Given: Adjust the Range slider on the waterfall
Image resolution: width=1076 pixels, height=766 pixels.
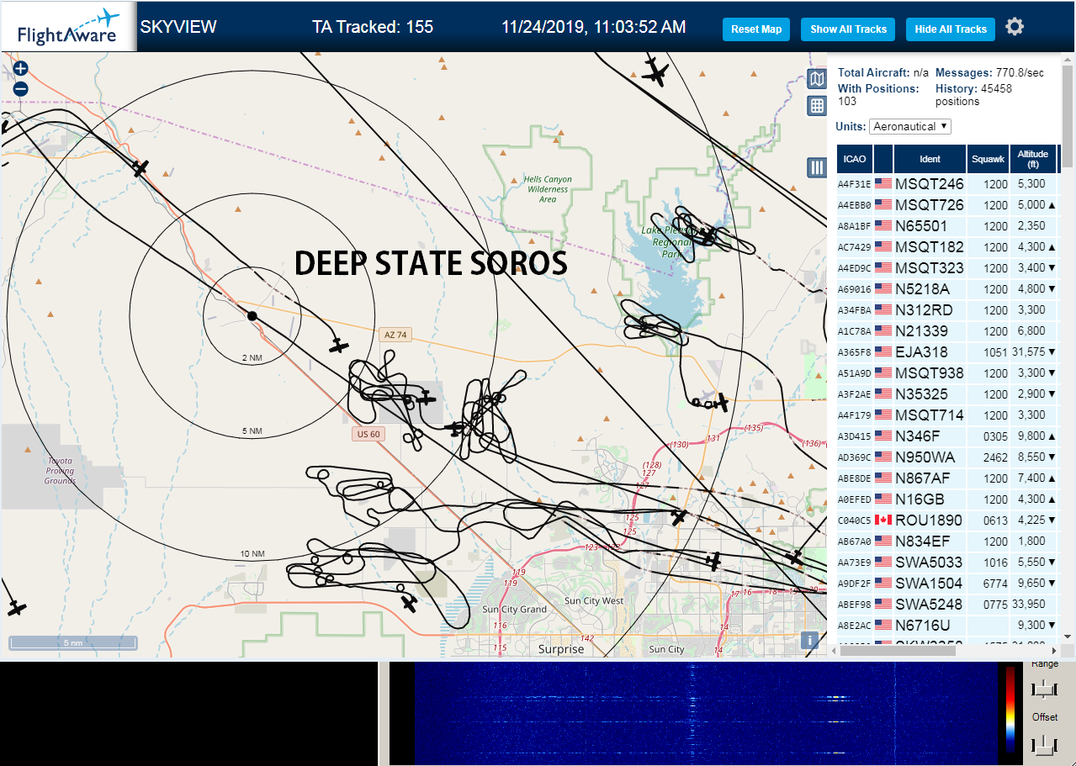Looking at the screenshot, I should tap(1044, 689).
